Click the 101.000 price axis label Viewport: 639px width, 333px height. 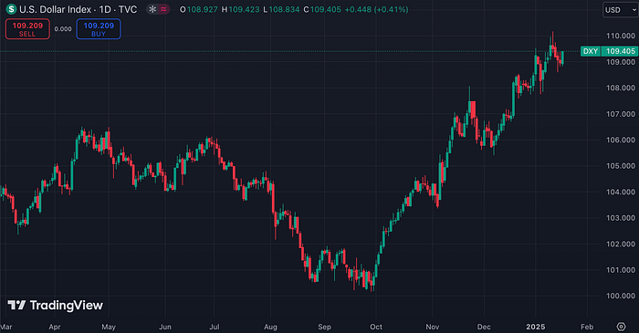(620, 270)
